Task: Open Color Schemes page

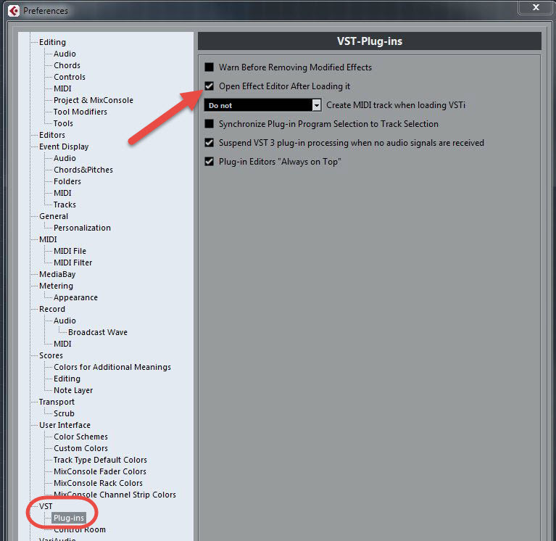Action: 80,437
